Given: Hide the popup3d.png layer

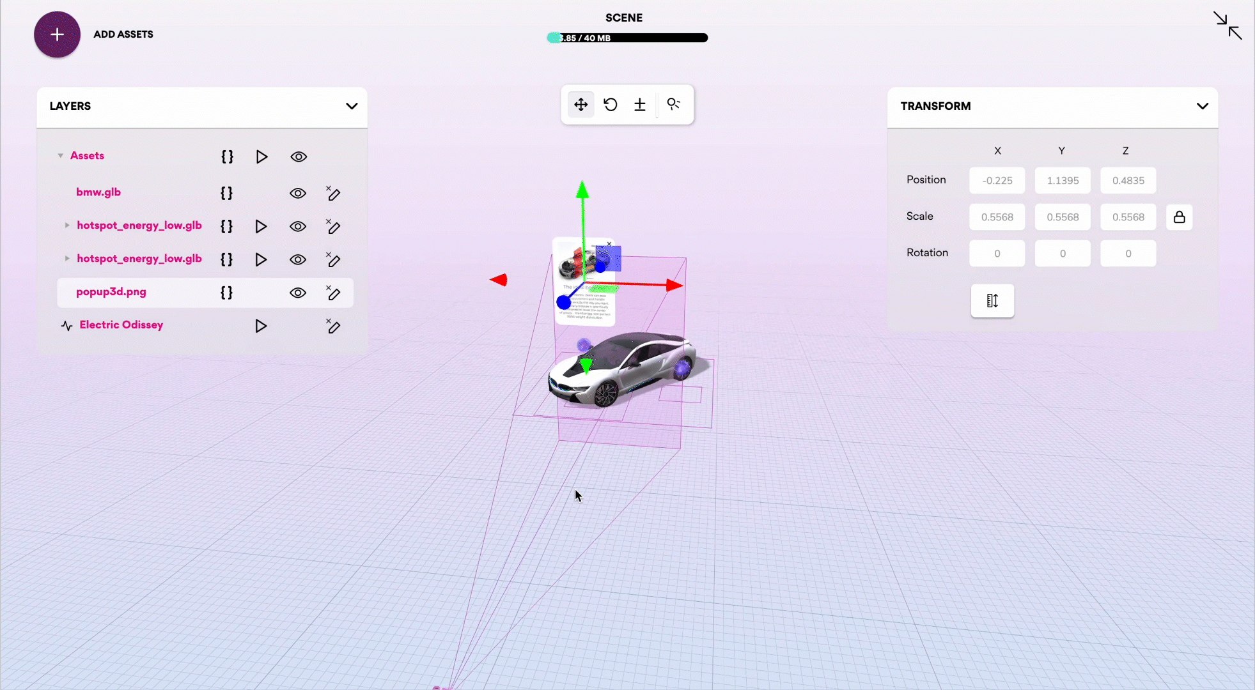Looking at the screenshot, I should point(298,293).
